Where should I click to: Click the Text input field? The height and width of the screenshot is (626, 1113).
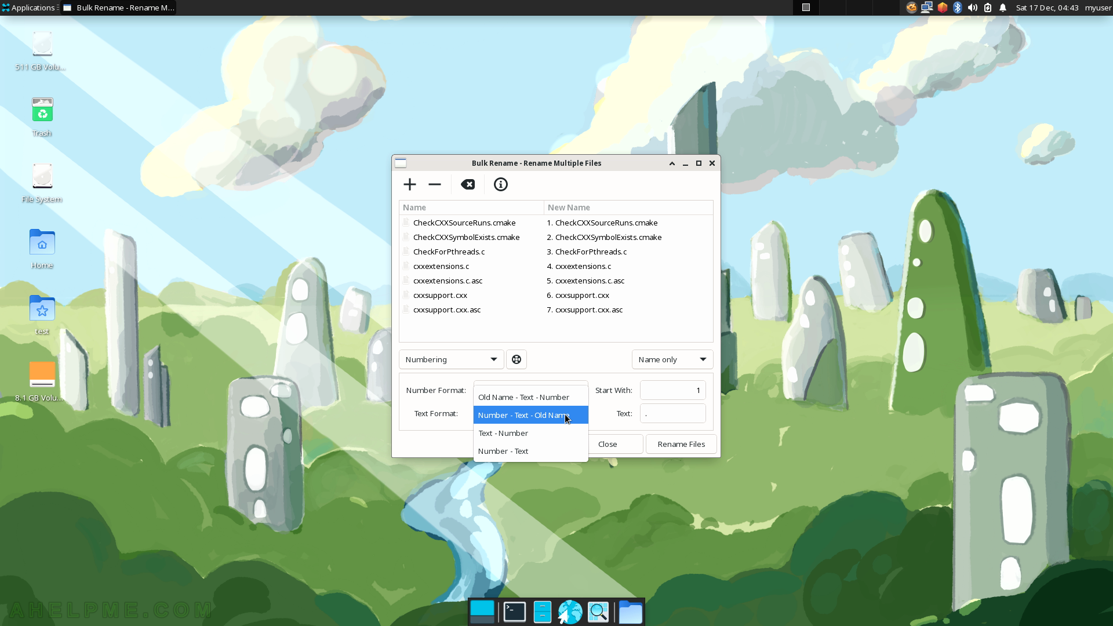click(672, 413)
